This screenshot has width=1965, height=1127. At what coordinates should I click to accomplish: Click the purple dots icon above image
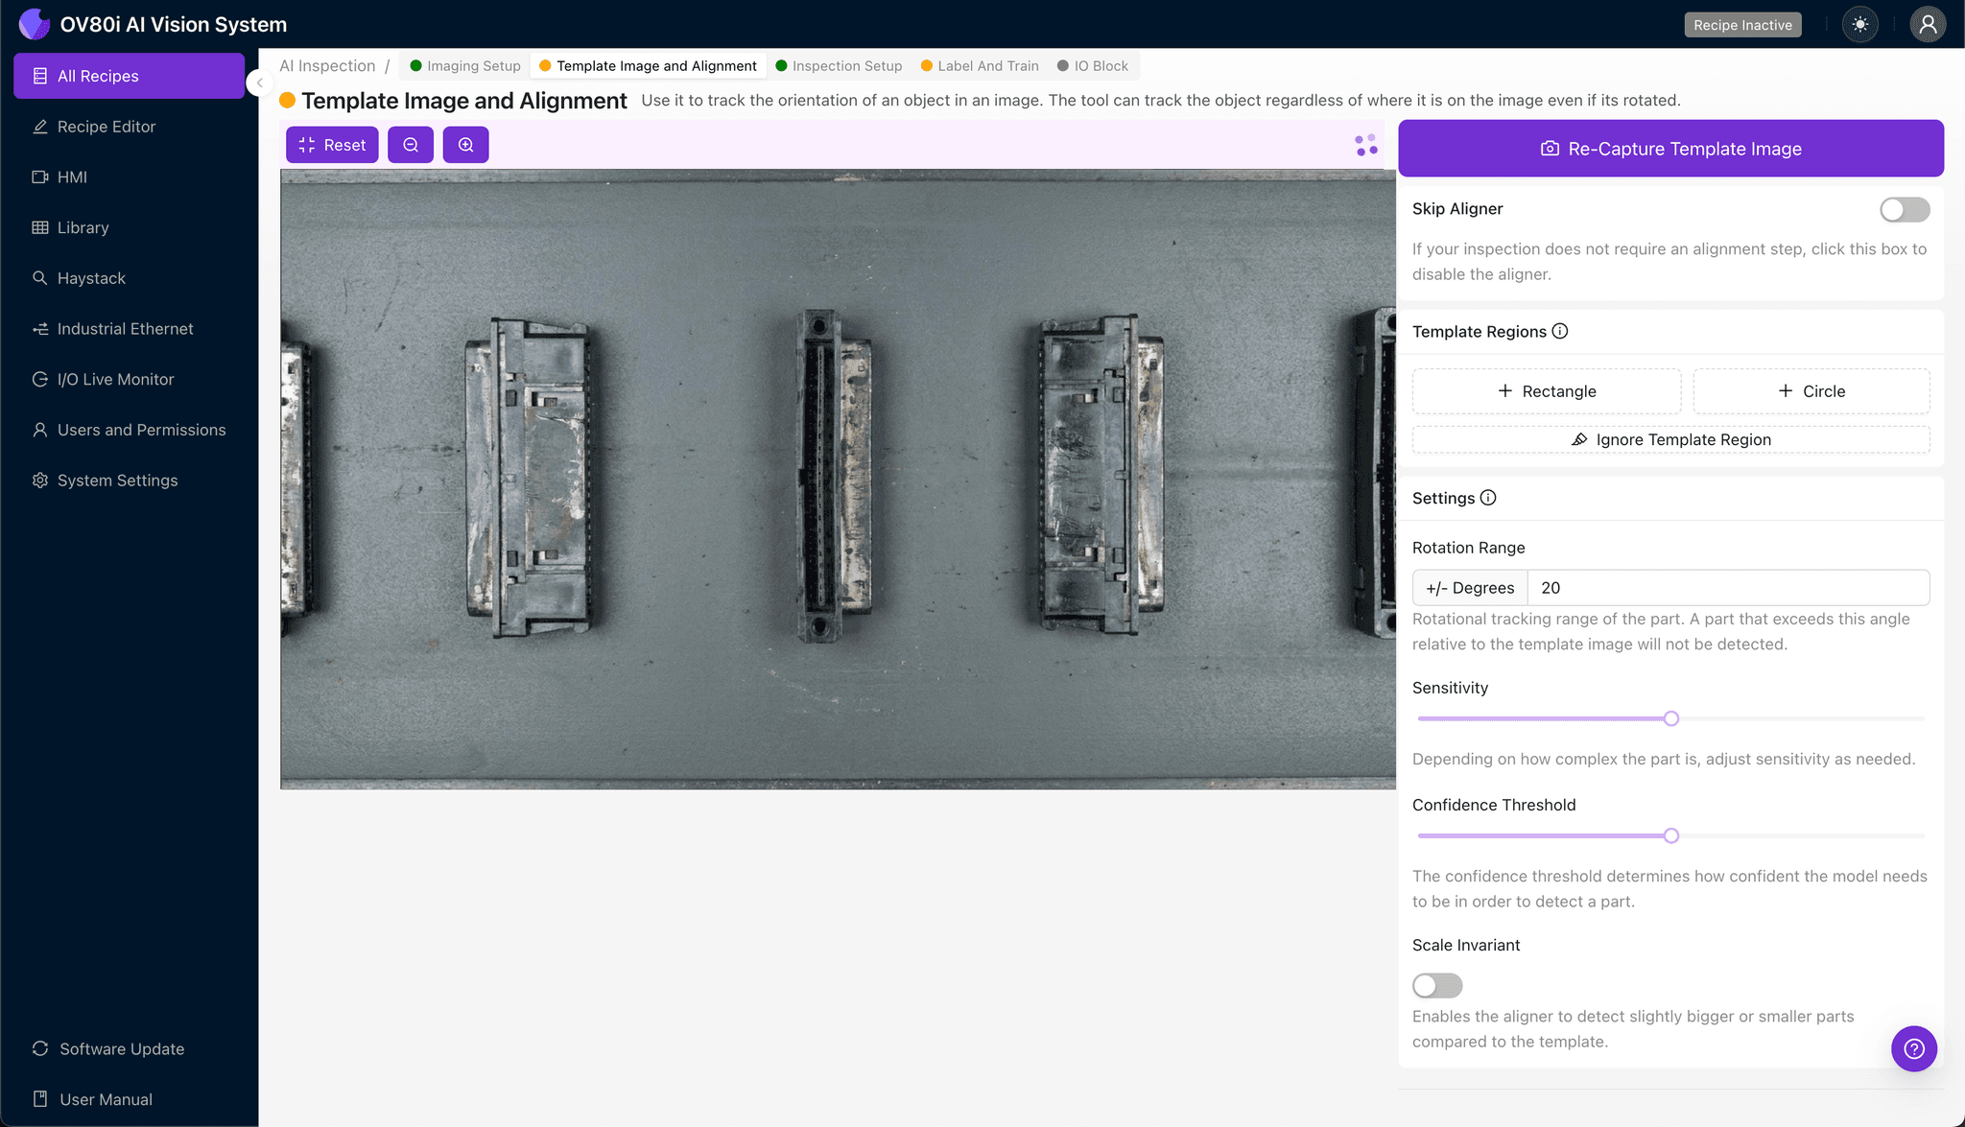pyautogui.click(x=1366, y=145)
